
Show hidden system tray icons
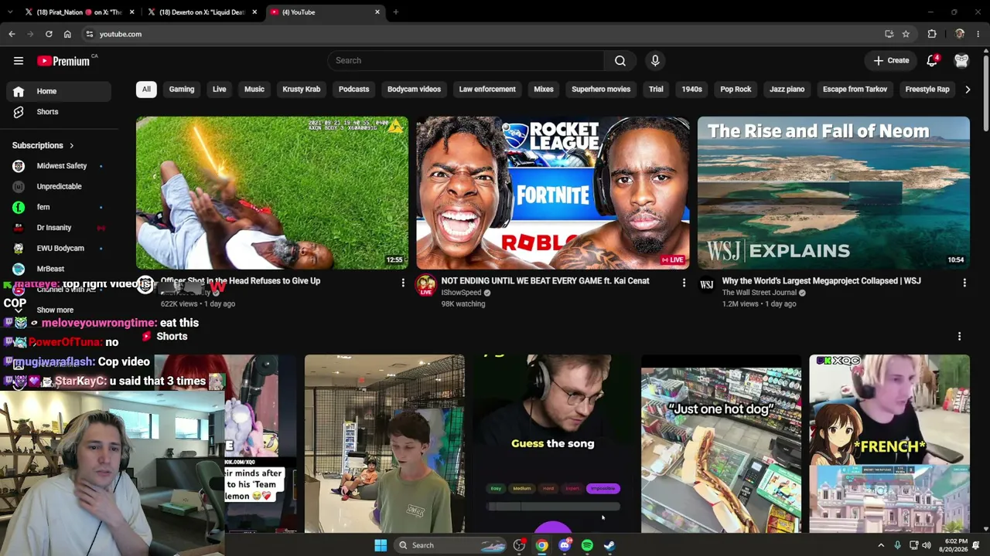881,545
